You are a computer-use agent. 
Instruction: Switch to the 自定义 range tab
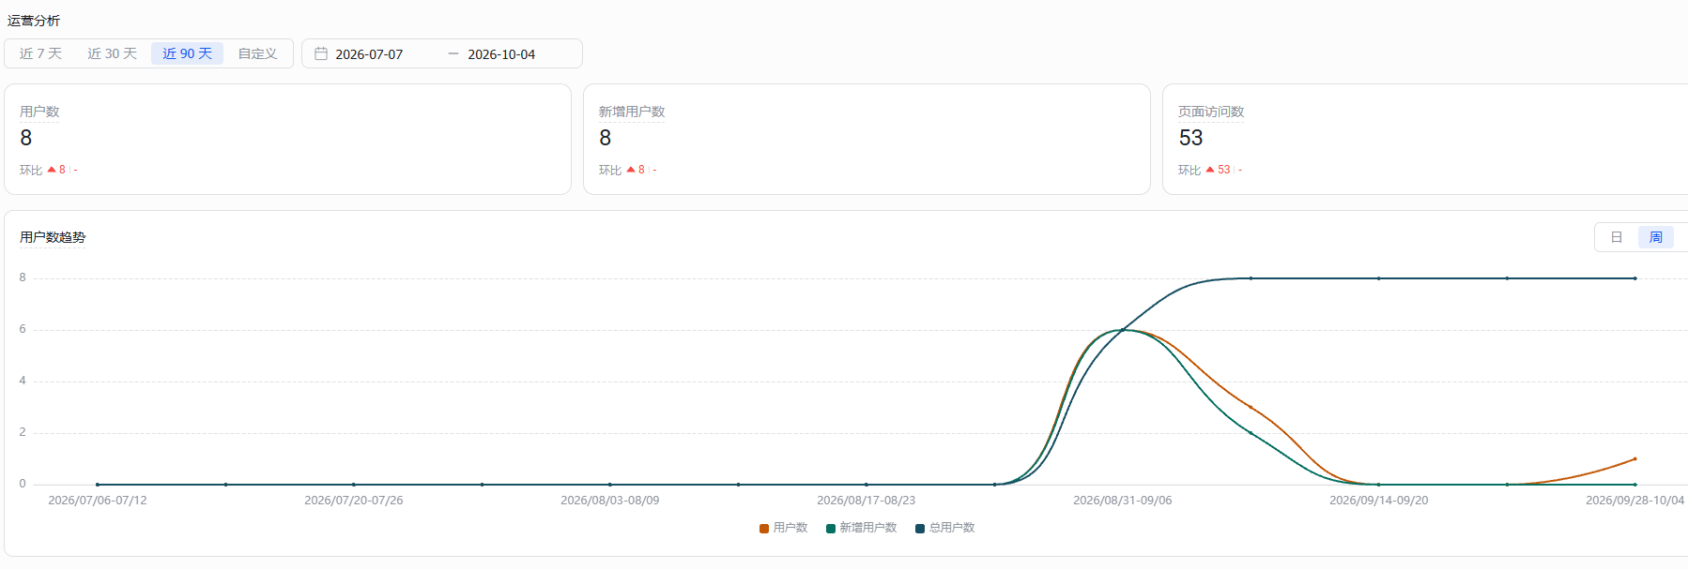click(257, 53)
